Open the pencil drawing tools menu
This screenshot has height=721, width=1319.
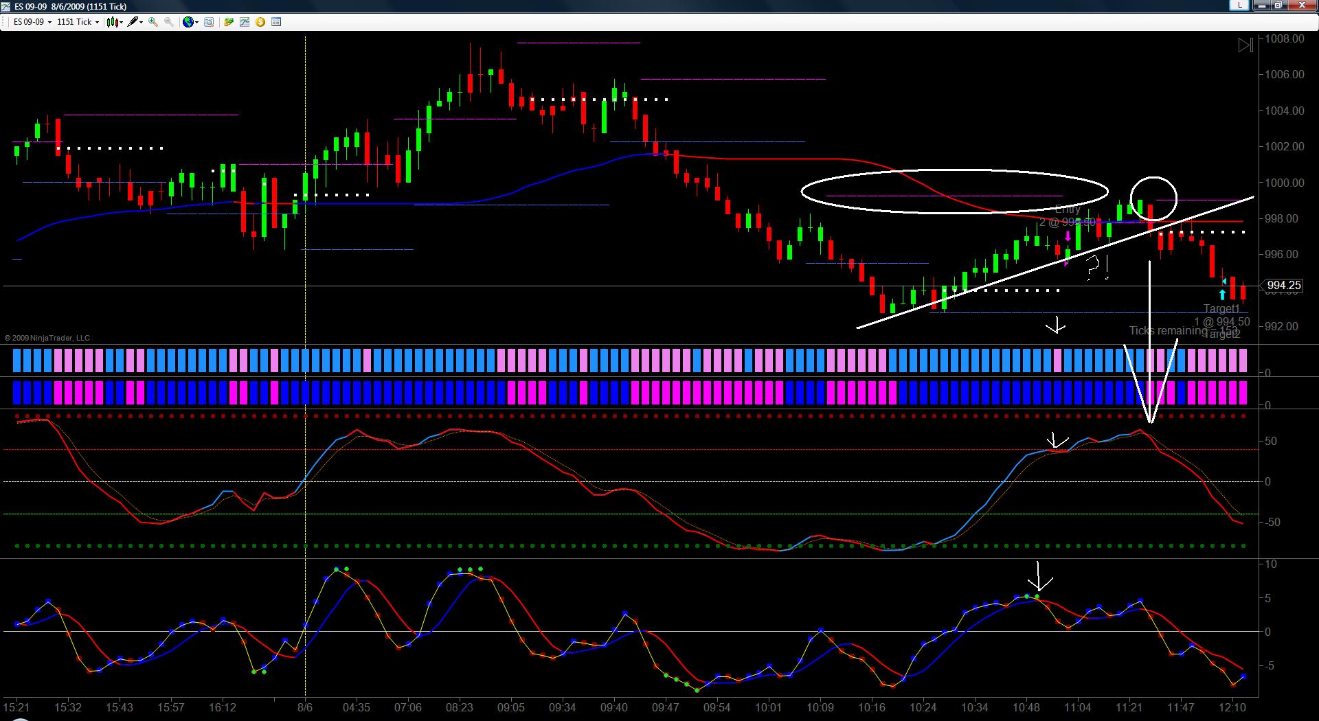[135, 22]
